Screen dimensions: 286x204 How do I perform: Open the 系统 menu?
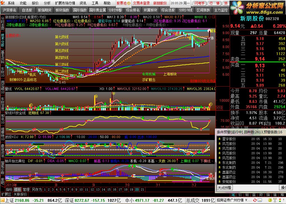click(11, 3)
